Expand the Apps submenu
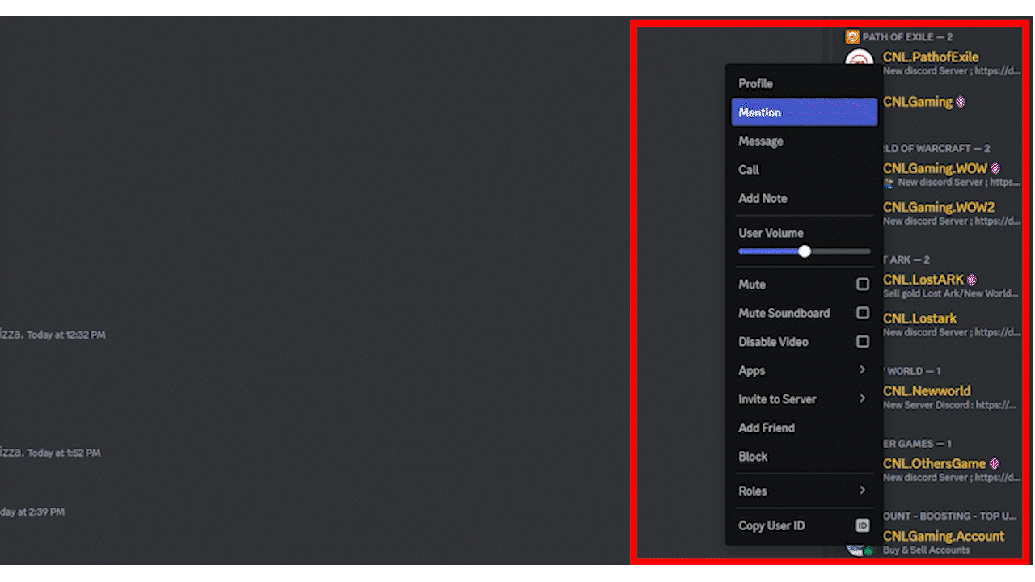The height and width of the screenshot is (582, 1035). tap(862, 370)
